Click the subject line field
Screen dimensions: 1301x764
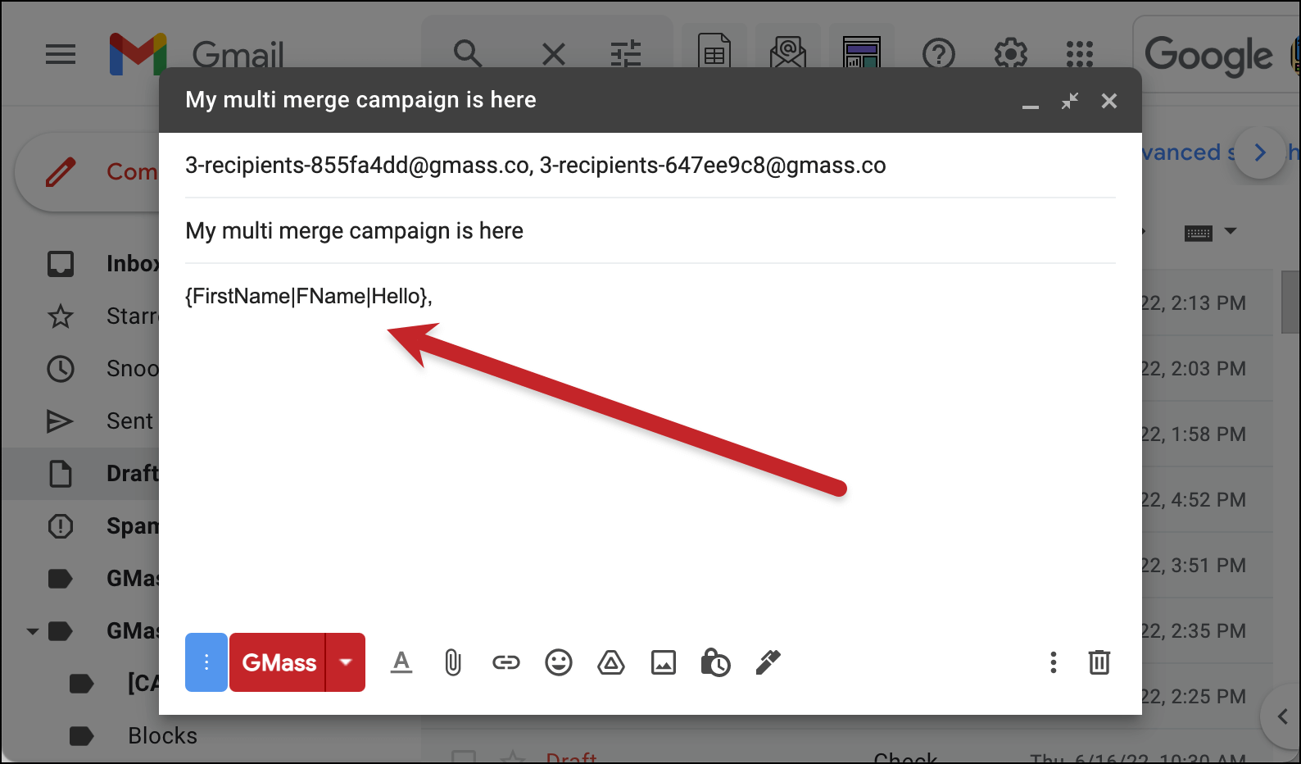pyautogui.click(x=650, y=231)
